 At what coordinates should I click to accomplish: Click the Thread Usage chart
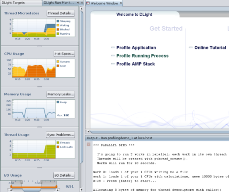coord(34,149)
